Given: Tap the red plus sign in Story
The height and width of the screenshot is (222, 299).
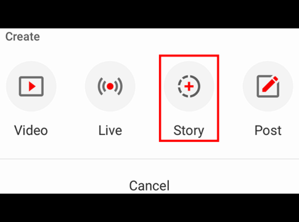Looking at the screenshot, I should 189,86.
